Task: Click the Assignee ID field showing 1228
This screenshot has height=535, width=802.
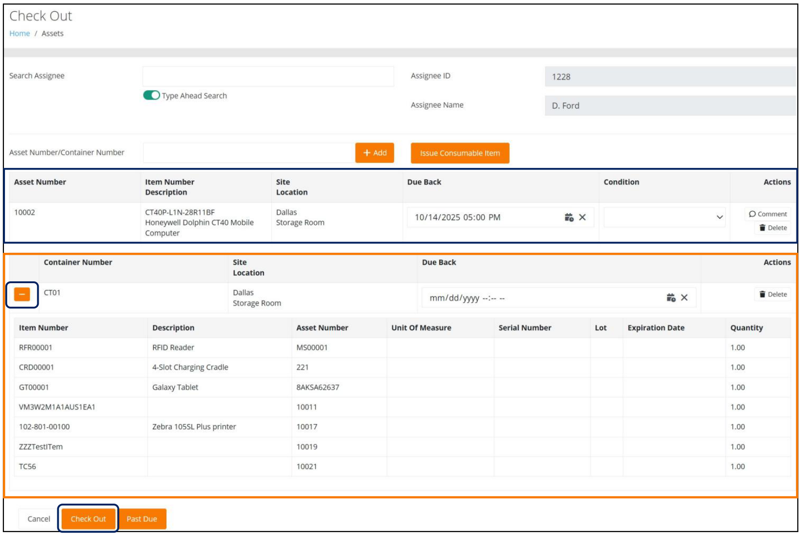Action: 670,76
